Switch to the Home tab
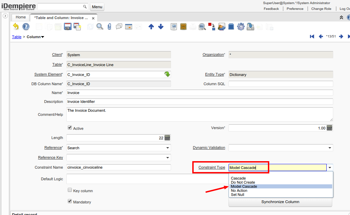Image resolution: width=350 pixels, height=215 pixels. pyautogui.click(x=21, y=17)
